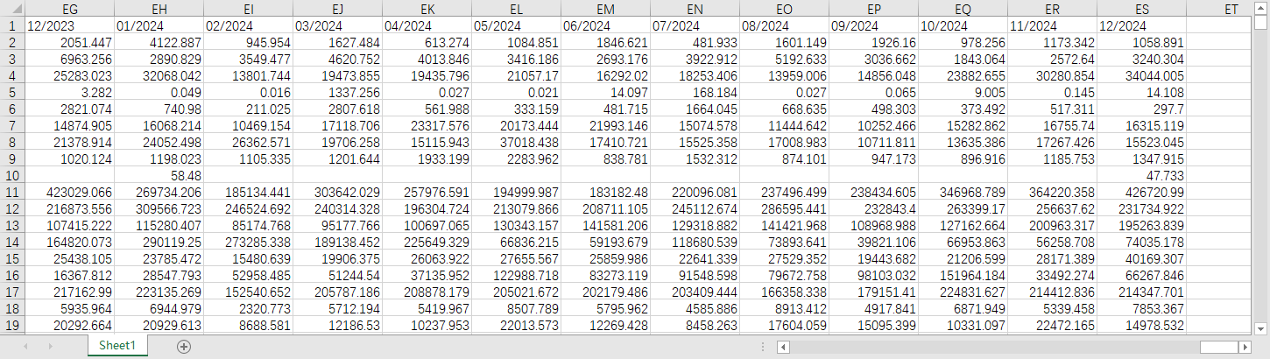This screenshot has width=1270, height=359.
Task: Select row header 15
Action: (x=12, y=258)
